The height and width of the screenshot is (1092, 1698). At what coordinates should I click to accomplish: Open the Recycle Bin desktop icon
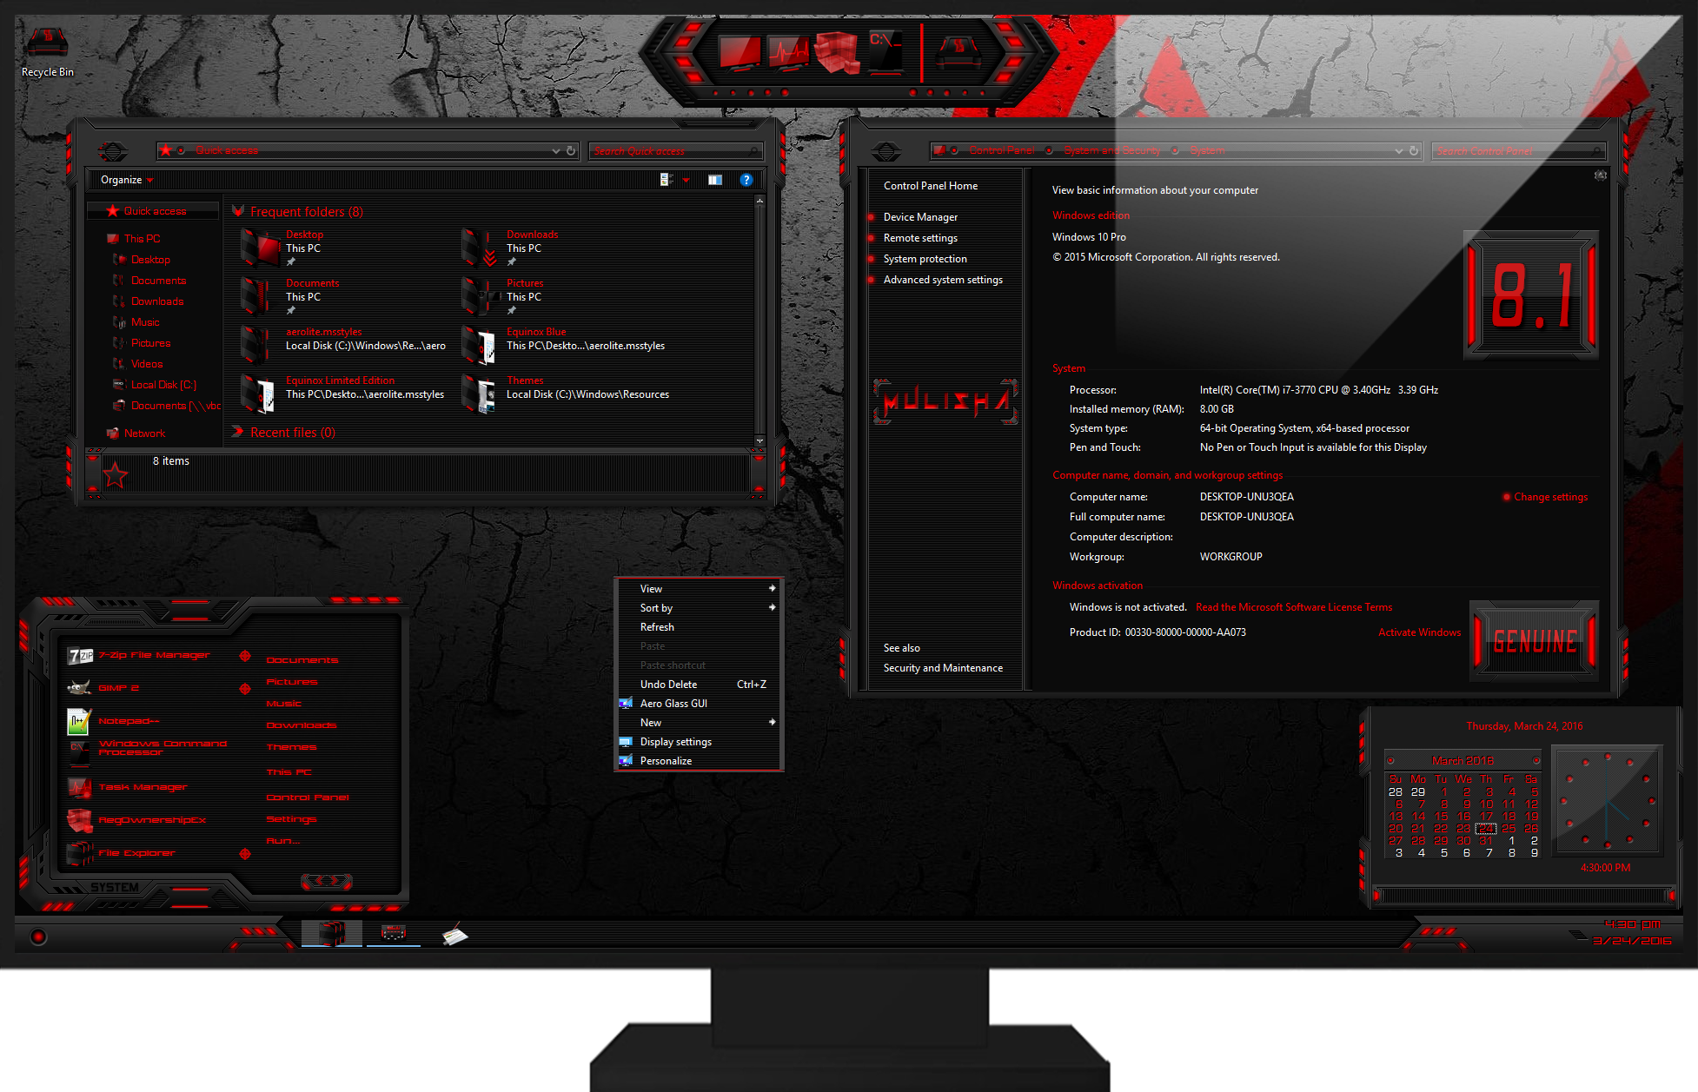[47, 52]
